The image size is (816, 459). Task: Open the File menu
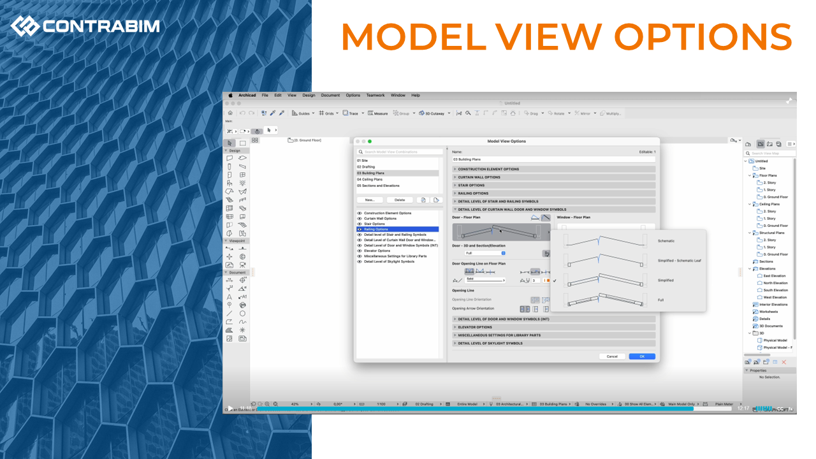tap(265, 95)
